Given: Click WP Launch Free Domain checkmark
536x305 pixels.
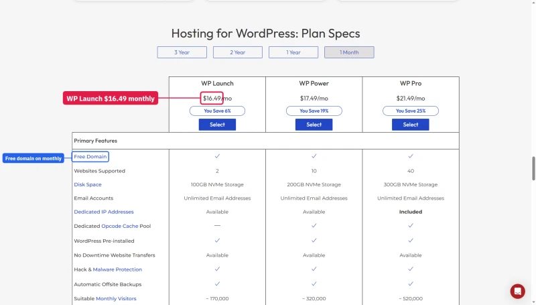Looking at the screenshot, I should click(x=217, y=156).
